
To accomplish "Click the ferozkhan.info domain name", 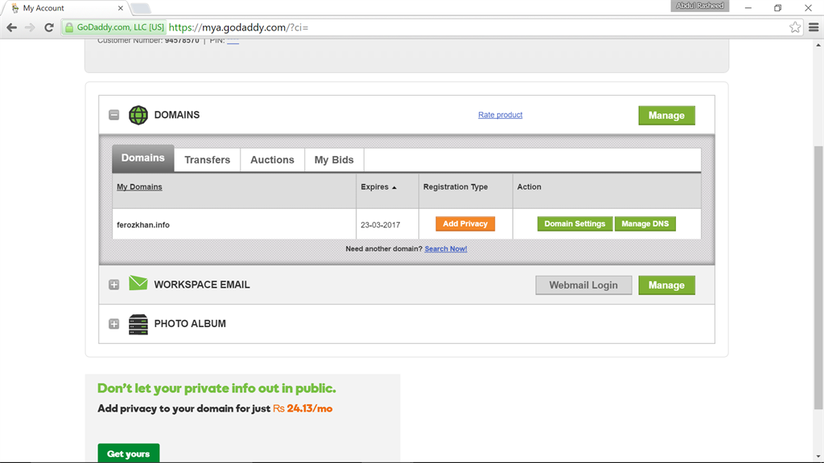I will [143, 225].
